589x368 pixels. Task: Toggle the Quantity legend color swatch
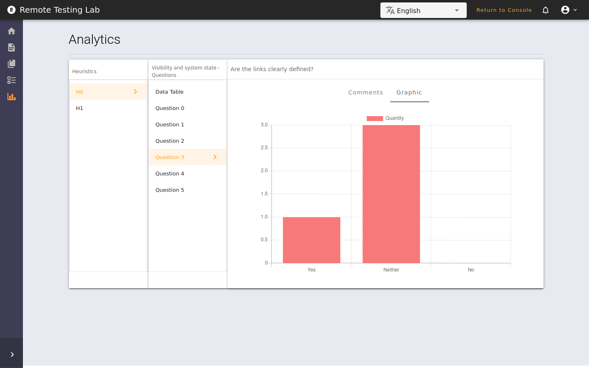(x=375, y=118)
